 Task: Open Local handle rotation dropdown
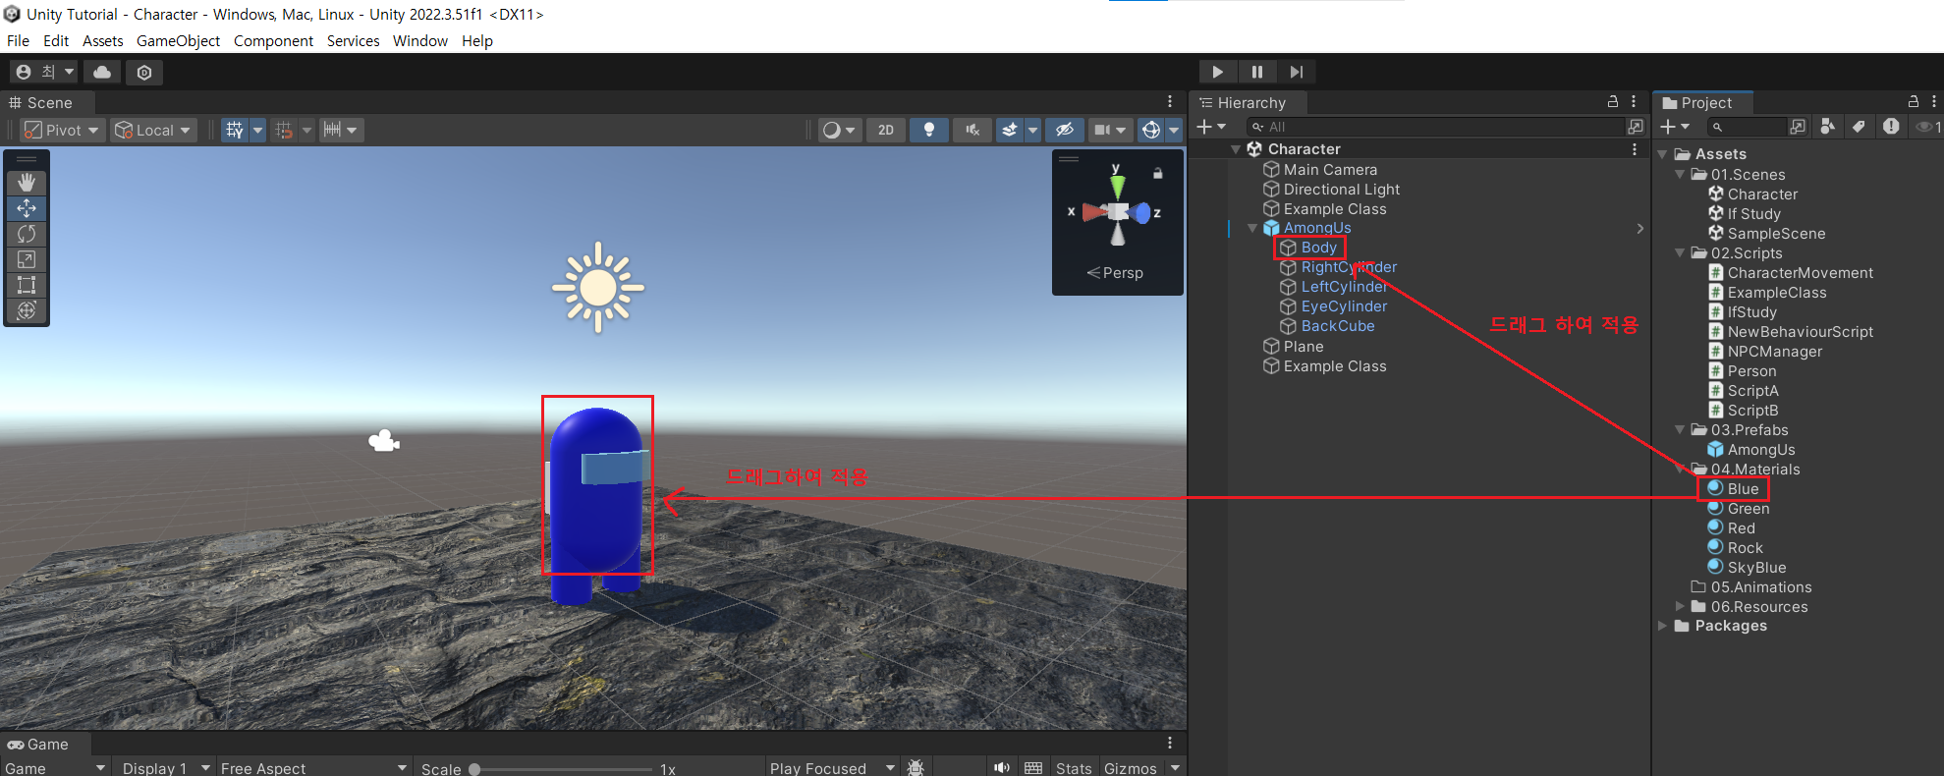pyautogui.click(x=153, y=130)
